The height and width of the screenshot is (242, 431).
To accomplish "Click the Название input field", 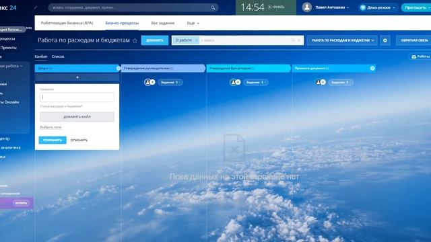I will click(77, 97).
